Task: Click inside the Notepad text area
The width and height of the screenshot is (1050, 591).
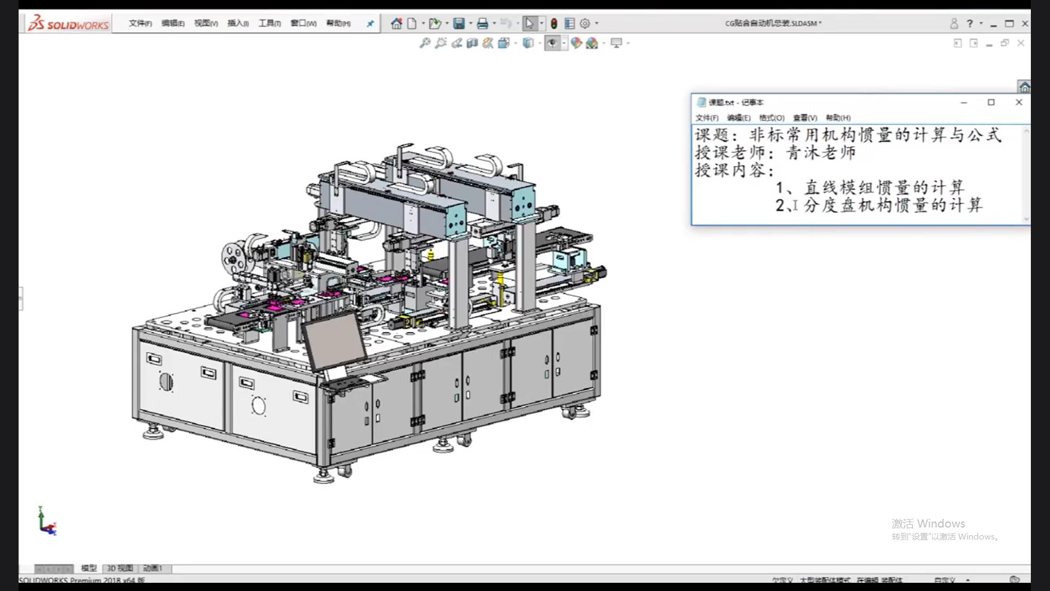Action: point(857,174)
